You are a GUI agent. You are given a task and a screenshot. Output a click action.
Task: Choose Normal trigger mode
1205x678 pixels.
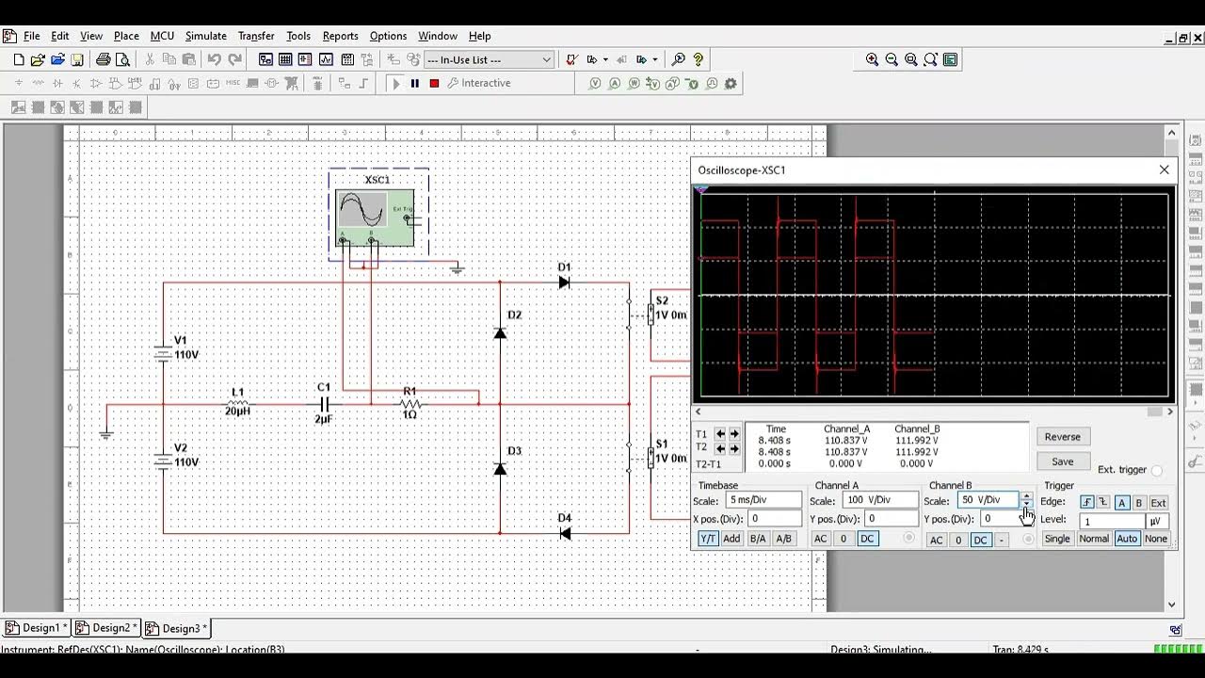coord(1094,539)
